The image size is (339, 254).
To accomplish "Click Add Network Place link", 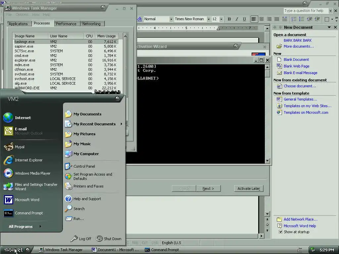I will click(301, 219).
